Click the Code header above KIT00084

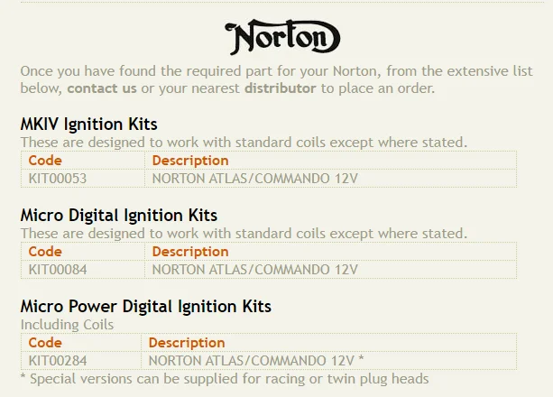click(x=45, y=252)
